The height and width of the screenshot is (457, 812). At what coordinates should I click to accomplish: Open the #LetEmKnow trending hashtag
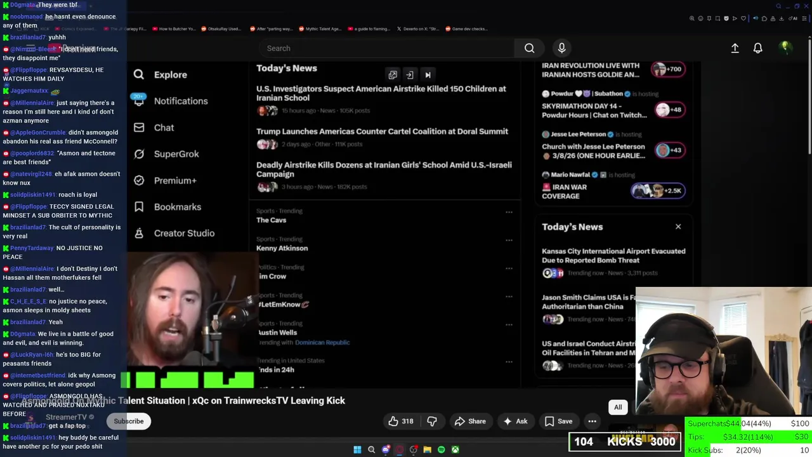[282, 305]
